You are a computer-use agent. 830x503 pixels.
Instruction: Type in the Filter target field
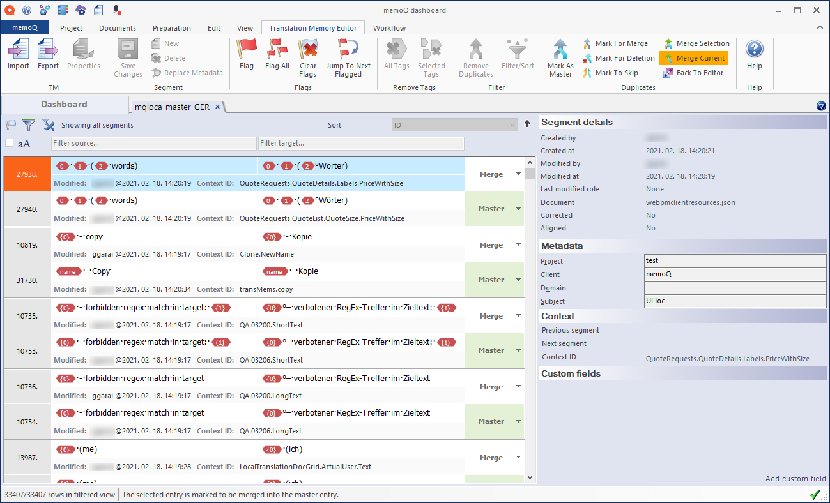pos(361,143)
